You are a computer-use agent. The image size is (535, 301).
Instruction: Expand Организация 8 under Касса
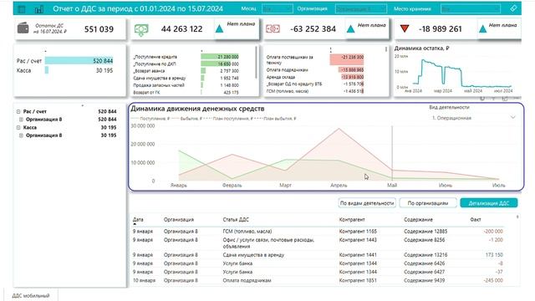click(x=21, y=135)
